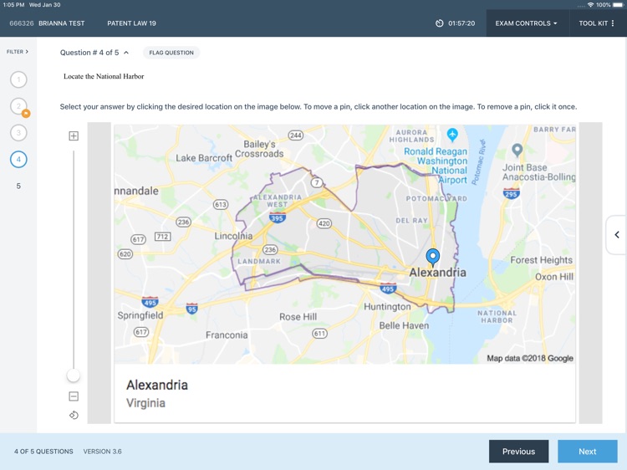Click route 611 marker on map
Screen dimensions: 627x470
point(319,333)
